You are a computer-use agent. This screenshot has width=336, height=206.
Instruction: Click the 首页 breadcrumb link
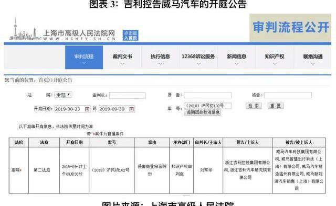click(43, 81)
